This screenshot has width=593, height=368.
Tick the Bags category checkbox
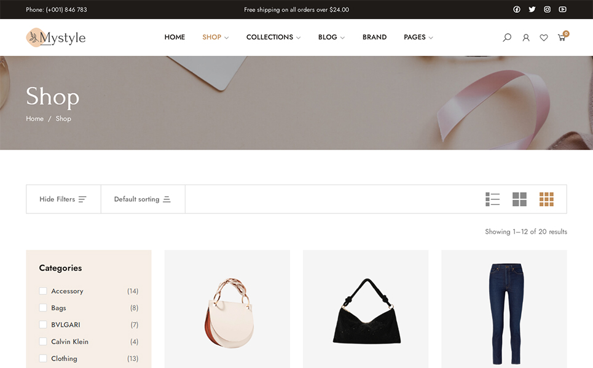pos(43,308)
